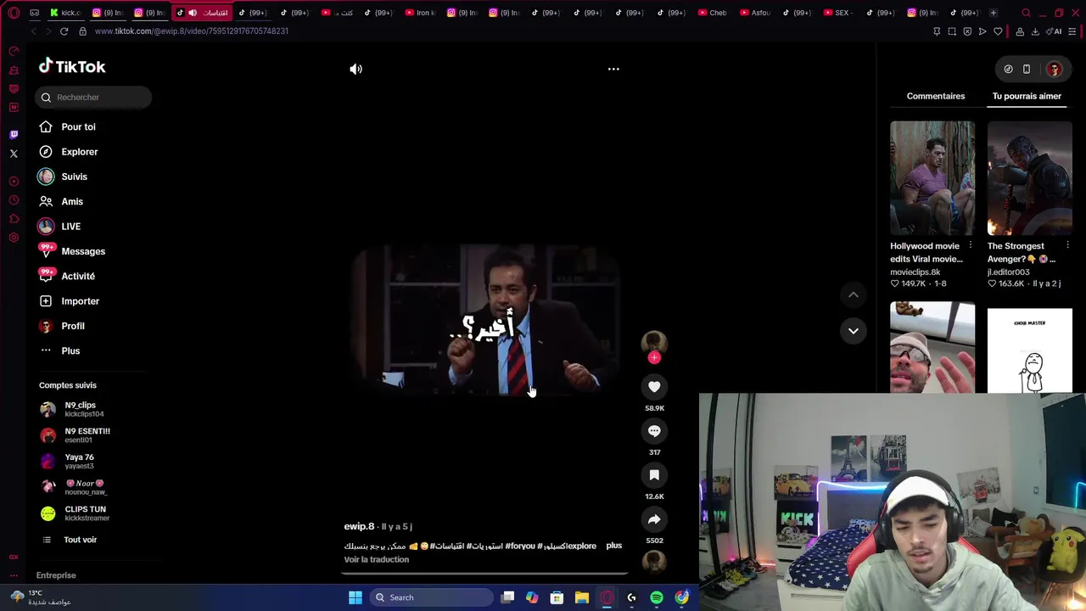Viewport: 1086px width, 611px height.
Task: Open the Chor Master video thumbnail
Action: click(1029, 350)
